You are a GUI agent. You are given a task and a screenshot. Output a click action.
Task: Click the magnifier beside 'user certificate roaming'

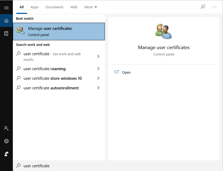tap(18, 69)
